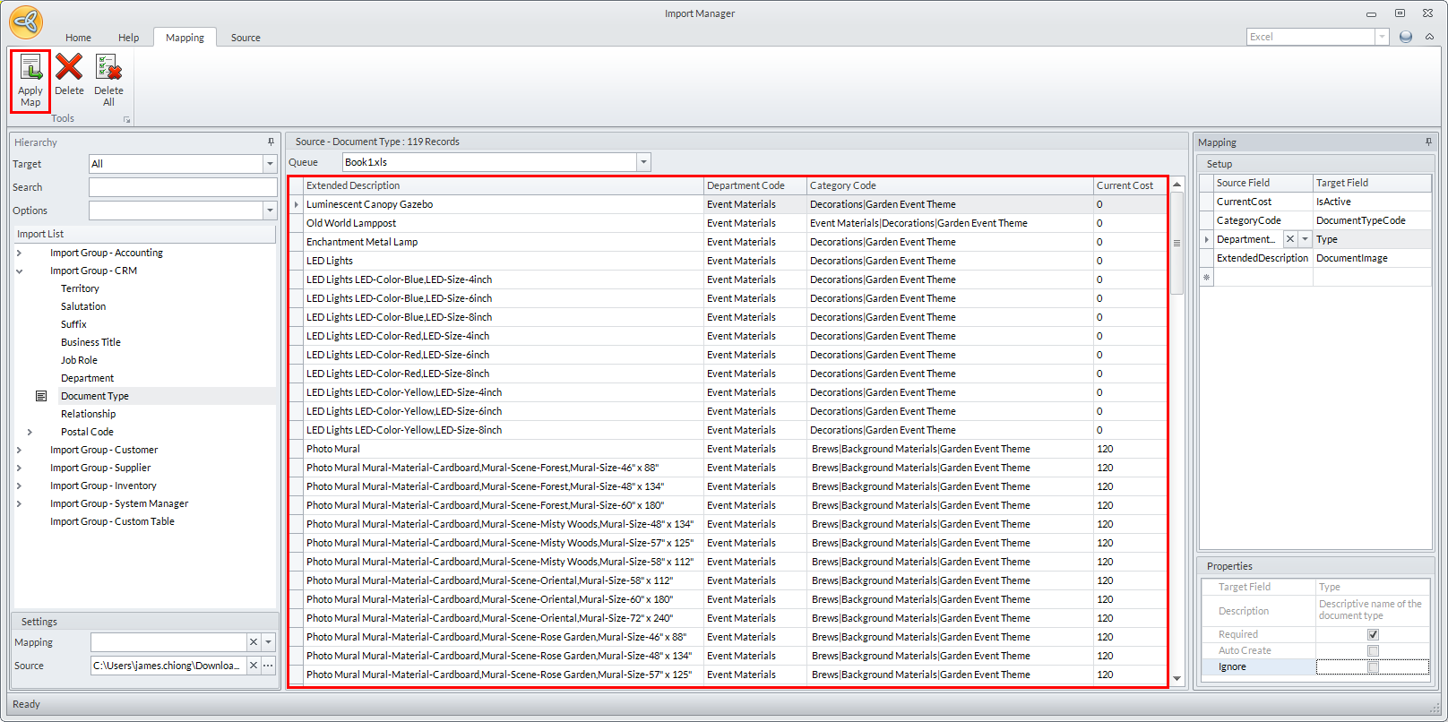Clear the Mapping setting with its X

pos(254,642)
